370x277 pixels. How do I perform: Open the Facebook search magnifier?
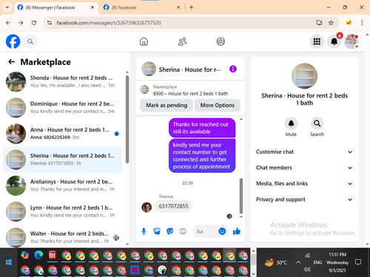coord(30,41)
